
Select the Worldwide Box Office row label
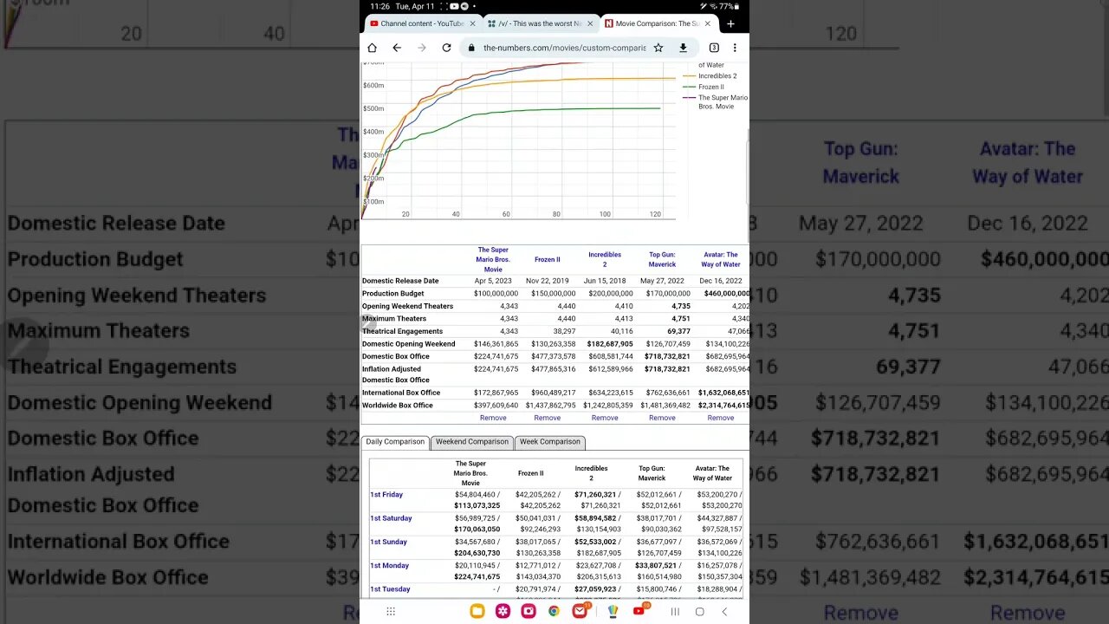398,406
